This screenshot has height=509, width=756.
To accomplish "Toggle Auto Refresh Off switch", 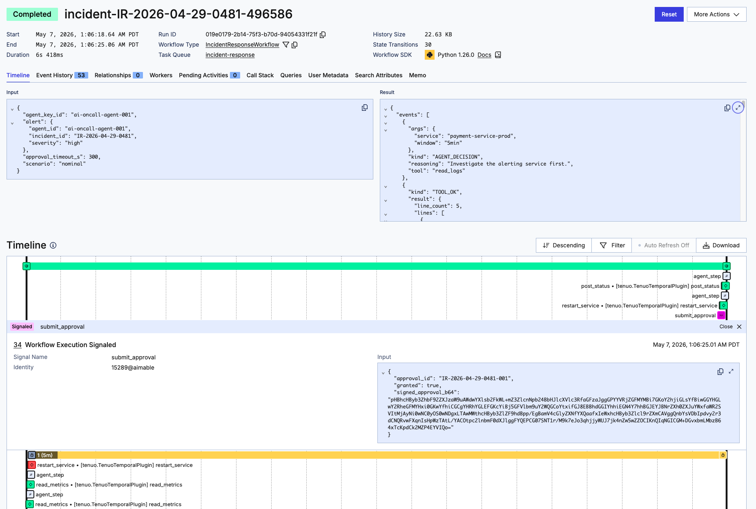I will (664, 245).
